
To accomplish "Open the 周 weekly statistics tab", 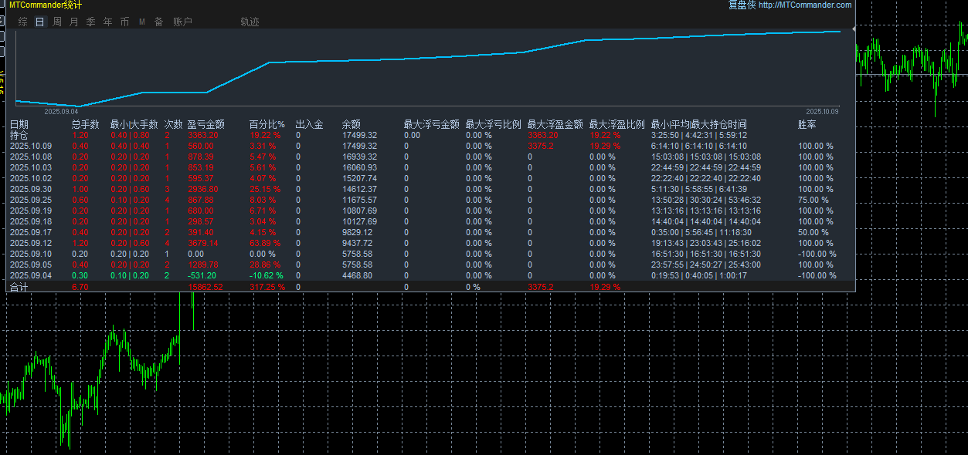I will pyautogui.click(x=57, y=22).
